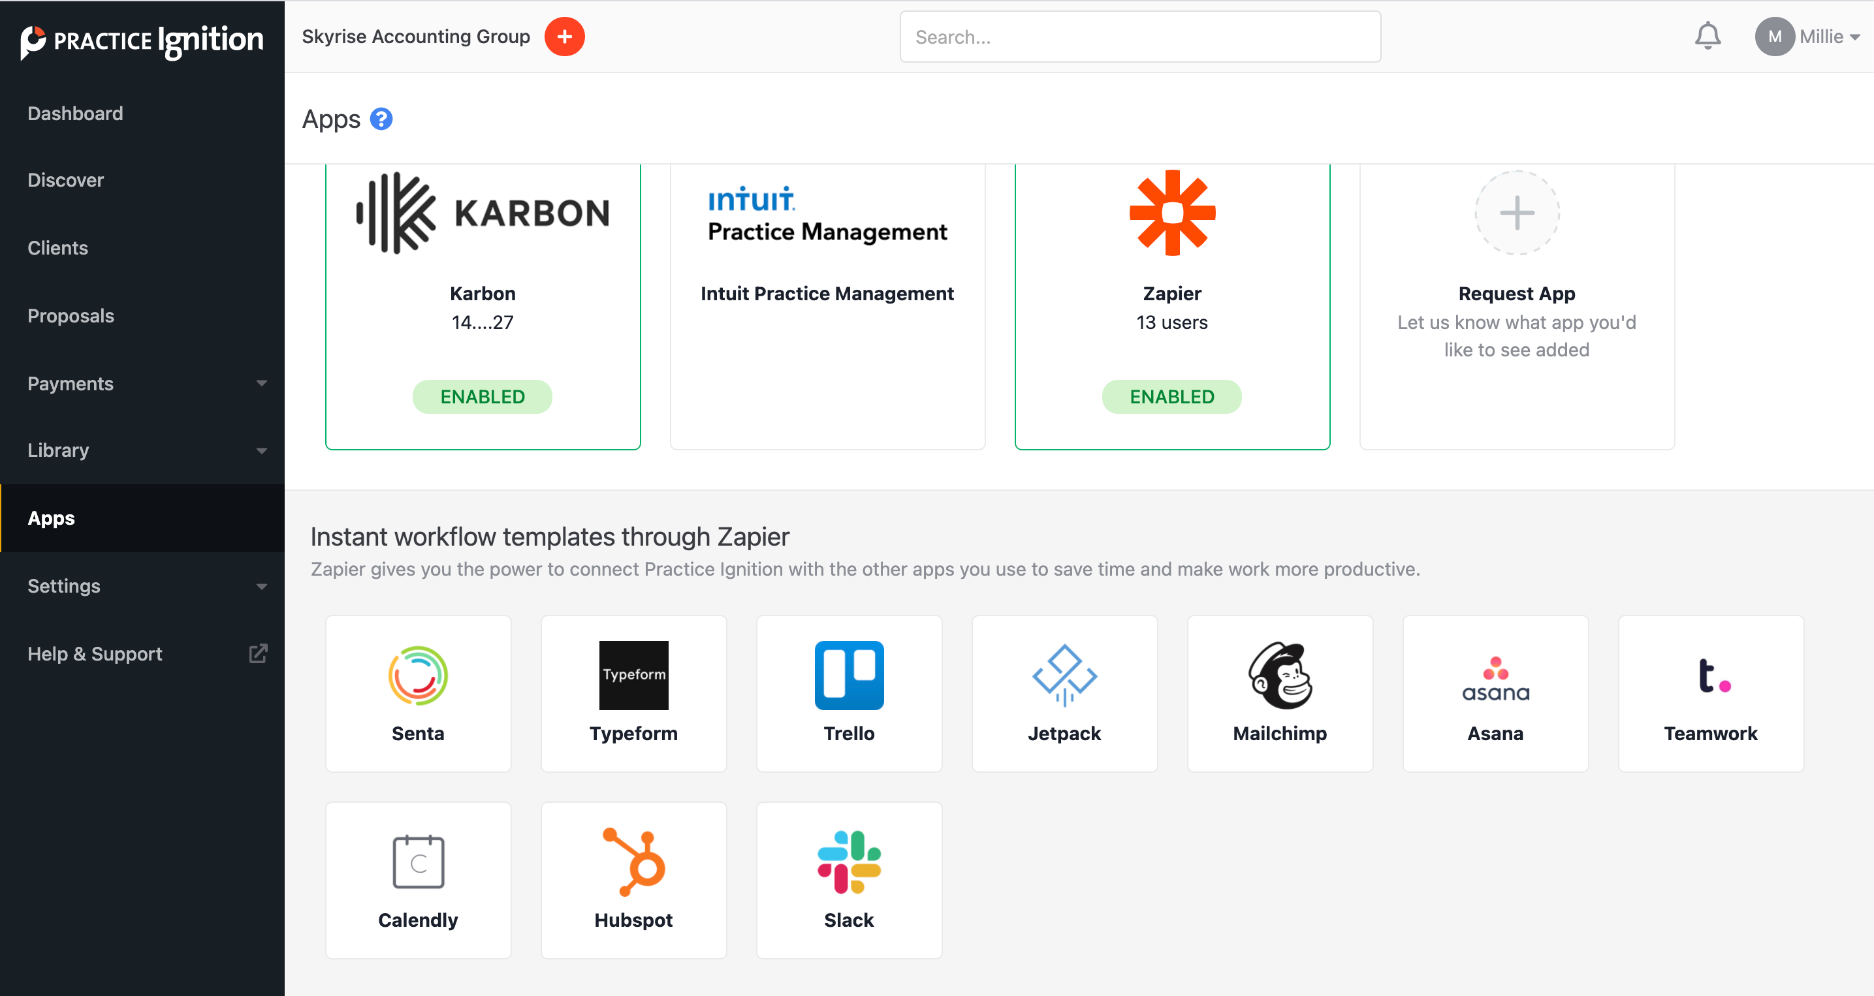Open Proposals in sidebar
The height and width of the screenshot is (996, 1874).
71,315
